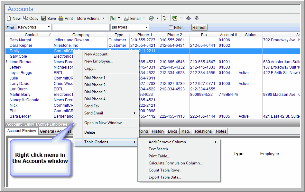This screenshot has height=192, width=305.
Task: Click the spell check ABC icon
Action: click(x=165, y=18)
